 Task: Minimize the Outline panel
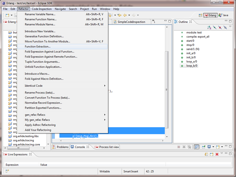point(226,21)
